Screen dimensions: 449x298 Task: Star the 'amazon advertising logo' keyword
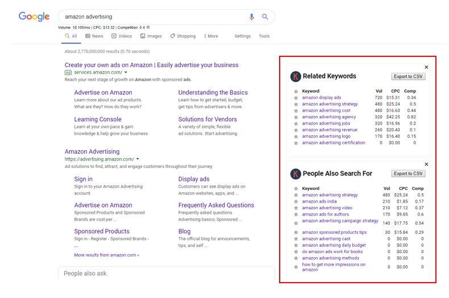pos(296,136)
